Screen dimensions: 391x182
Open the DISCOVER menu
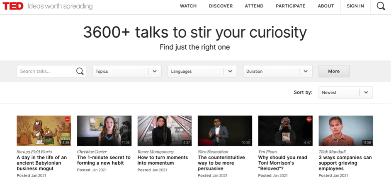[221, 6]
